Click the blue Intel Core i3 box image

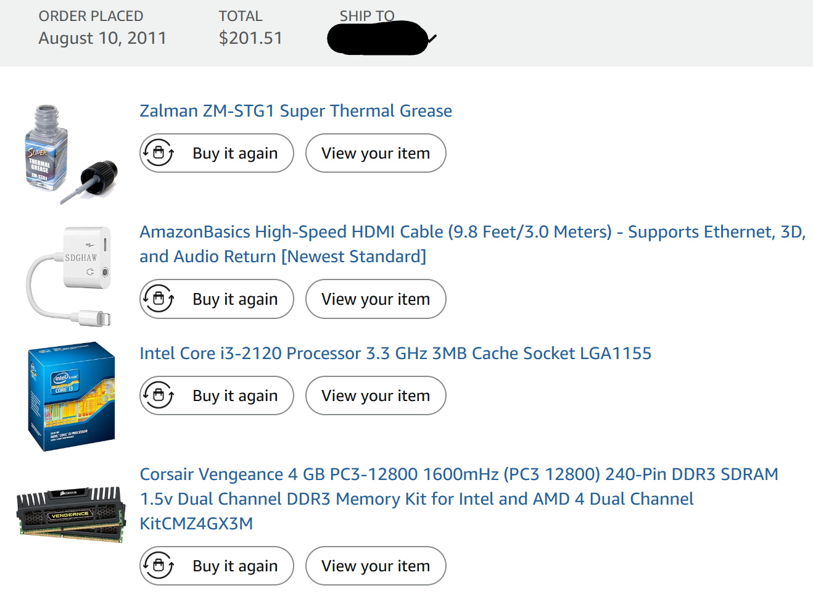coord(71,396)
